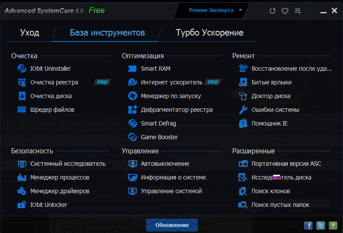Click the "Шредер файлов" text

pyautogui.click(x=52, y=110)
